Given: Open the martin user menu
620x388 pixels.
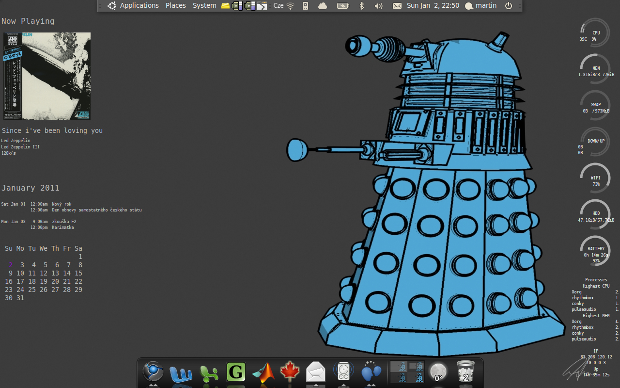Looking at the screenshot, I should point(481,6).
